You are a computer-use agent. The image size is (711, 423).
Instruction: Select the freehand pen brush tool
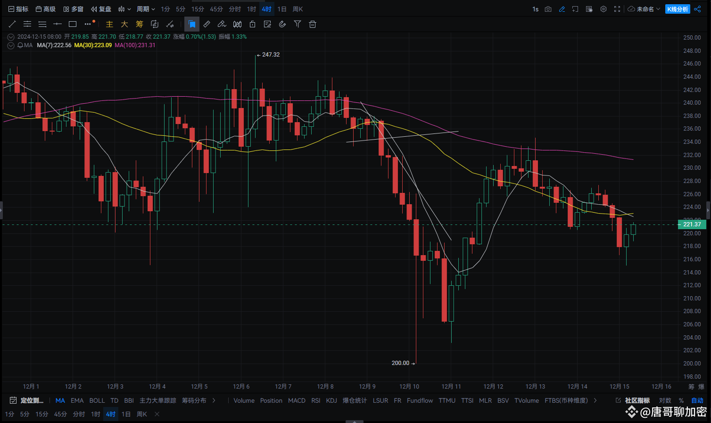pos(222,24)
